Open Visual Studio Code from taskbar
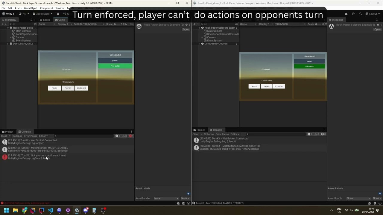 [x=50, y=210]
